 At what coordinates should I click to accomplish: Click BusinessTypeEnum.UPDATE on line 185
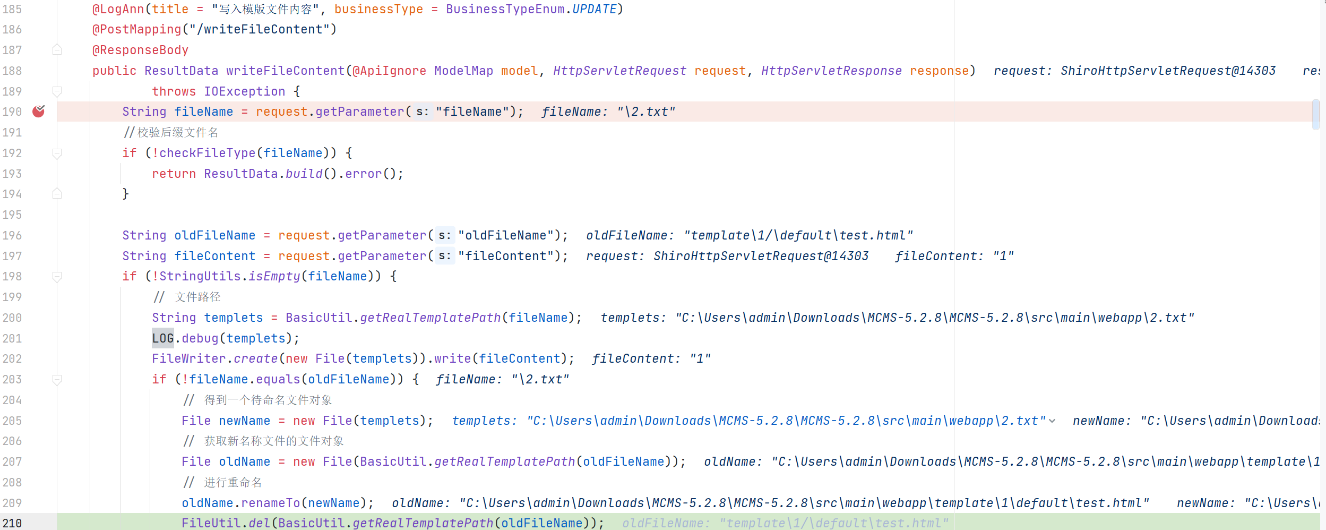[531, 9]
